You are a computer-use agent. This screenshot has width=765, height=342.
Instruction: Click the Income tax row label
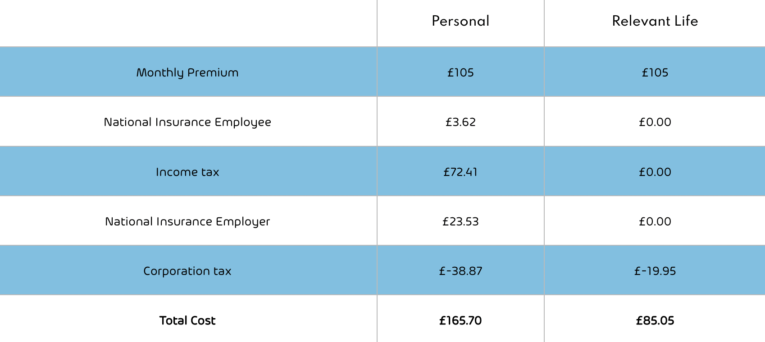(x=187, y=172)
